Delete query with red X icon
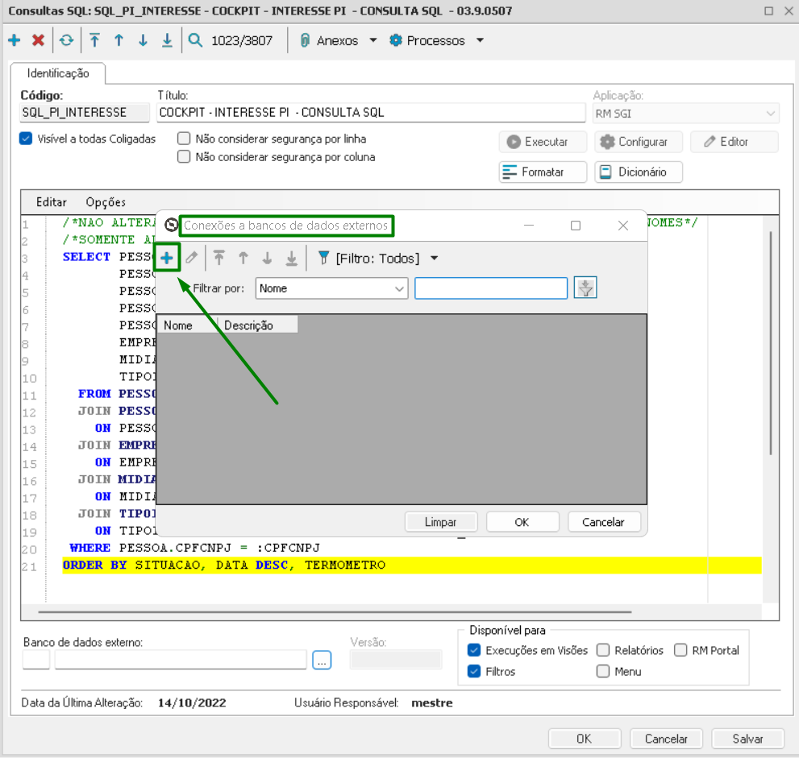 click(x=38, y=40)
